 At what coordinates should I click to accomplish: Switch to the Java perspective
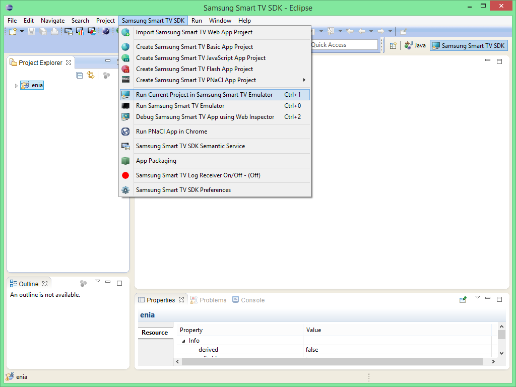(415, 45)
